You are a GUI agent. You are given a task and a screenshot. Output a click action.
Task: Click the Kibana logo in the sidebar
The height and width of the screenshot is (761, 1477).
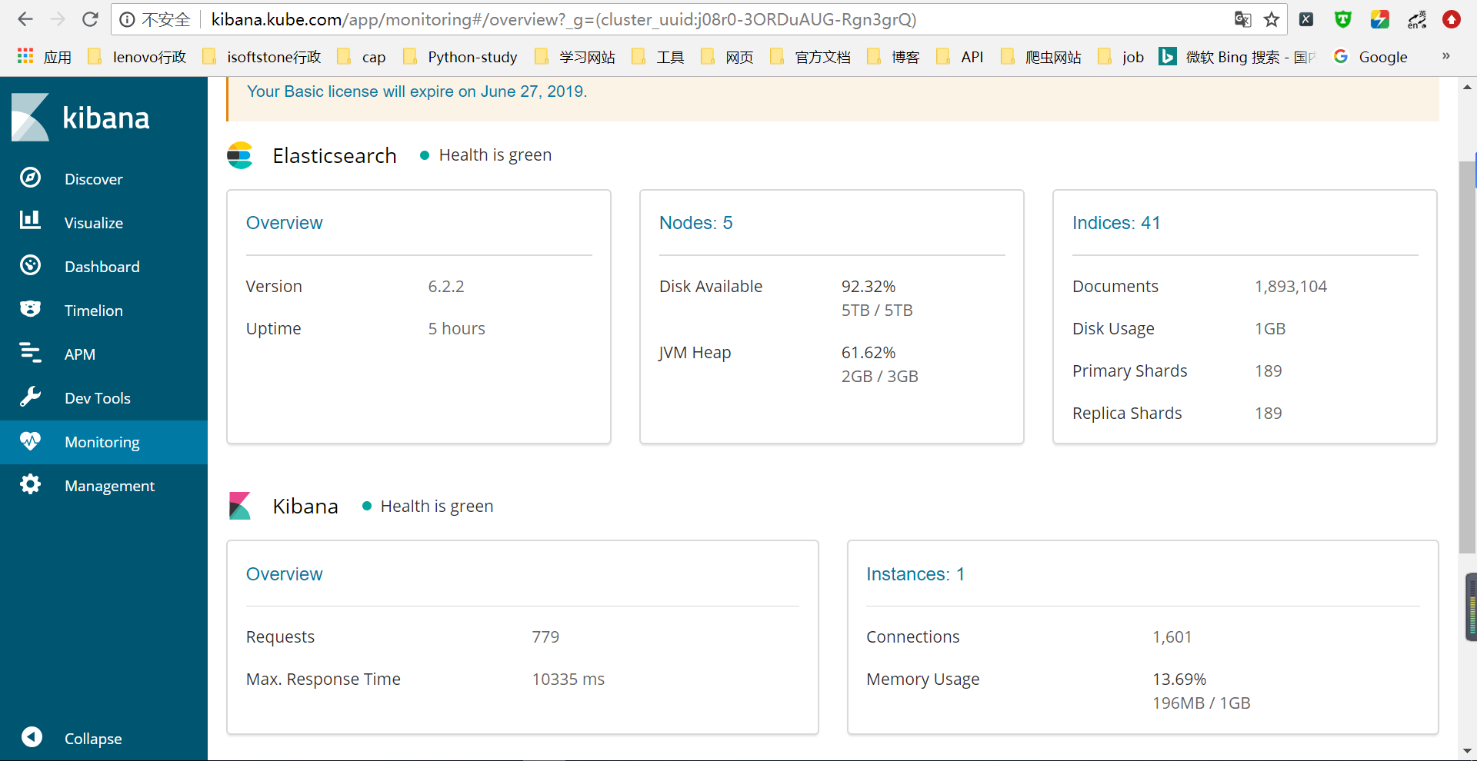[81, 118]
